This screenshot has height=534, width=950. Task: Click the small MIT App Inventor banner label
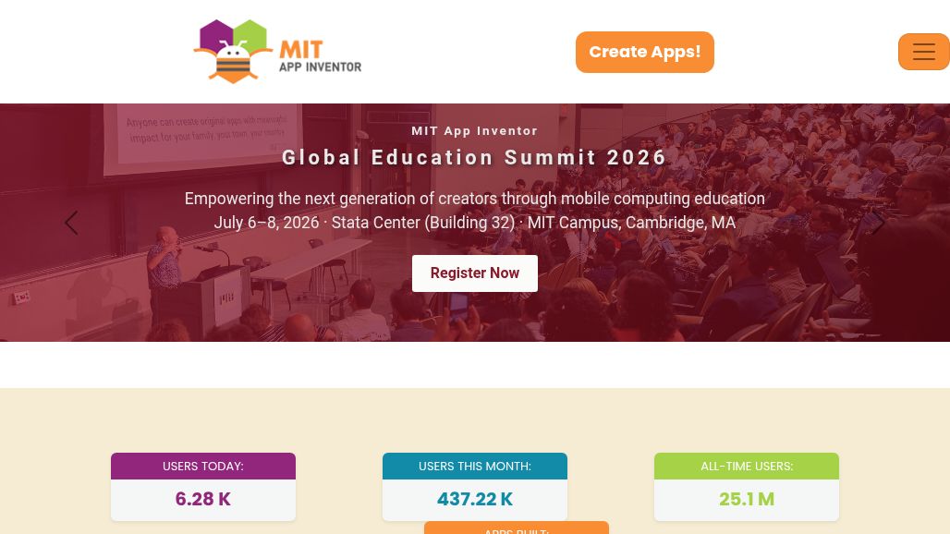(x=474, y=131)
